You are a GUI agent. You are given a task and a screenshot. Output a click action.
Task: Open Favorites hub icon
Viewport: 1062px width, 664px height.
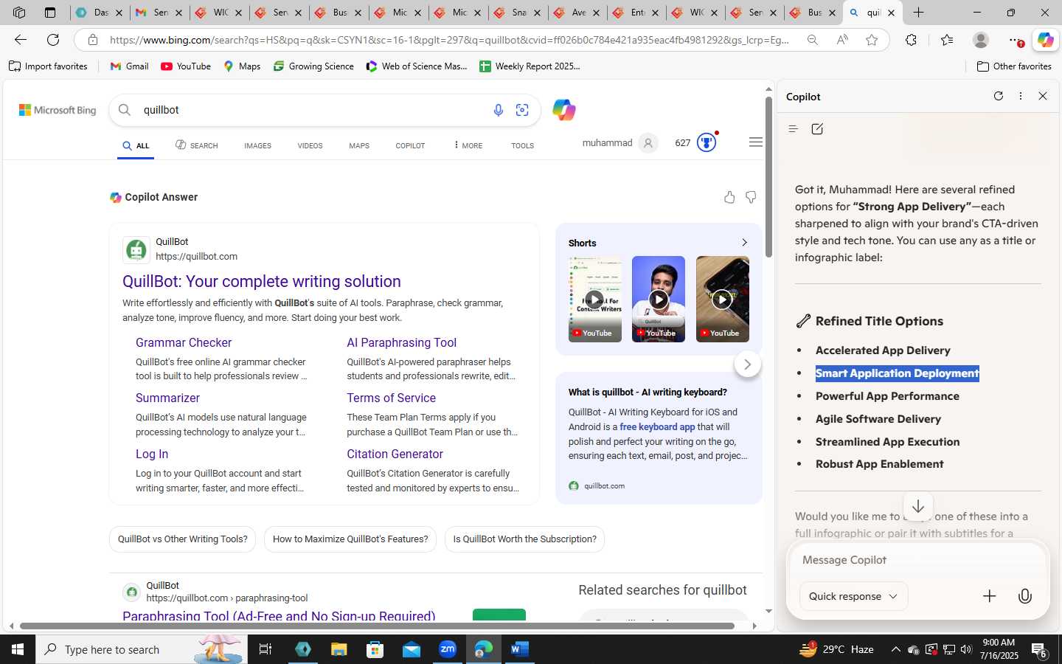point(947,40)
